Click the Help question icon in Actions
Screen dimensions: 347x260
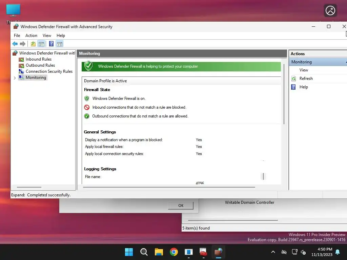click(x=293, y=87)
